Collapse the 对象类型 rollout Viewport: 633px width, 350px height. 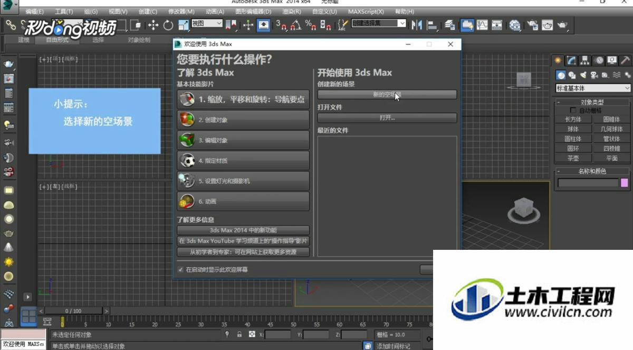tap(593, 102)
